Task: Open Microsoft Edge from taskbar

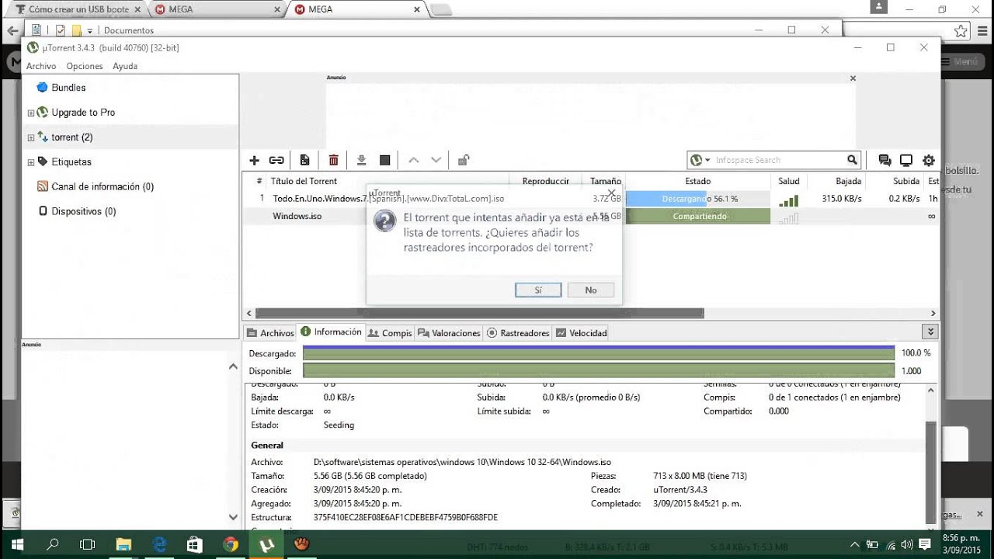Action: (x=159, y=545)
